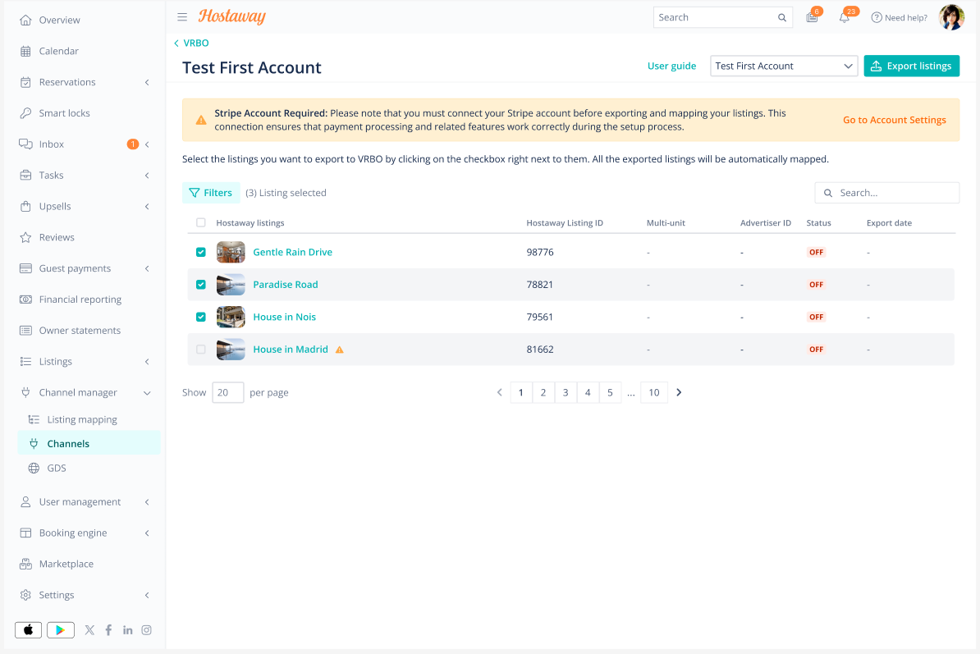Image resolution: width=980 pixels, height=654 pixels.
Task: Open the X (Twitter) social icon
Action: pyautogui.click(x=90, y=629)
